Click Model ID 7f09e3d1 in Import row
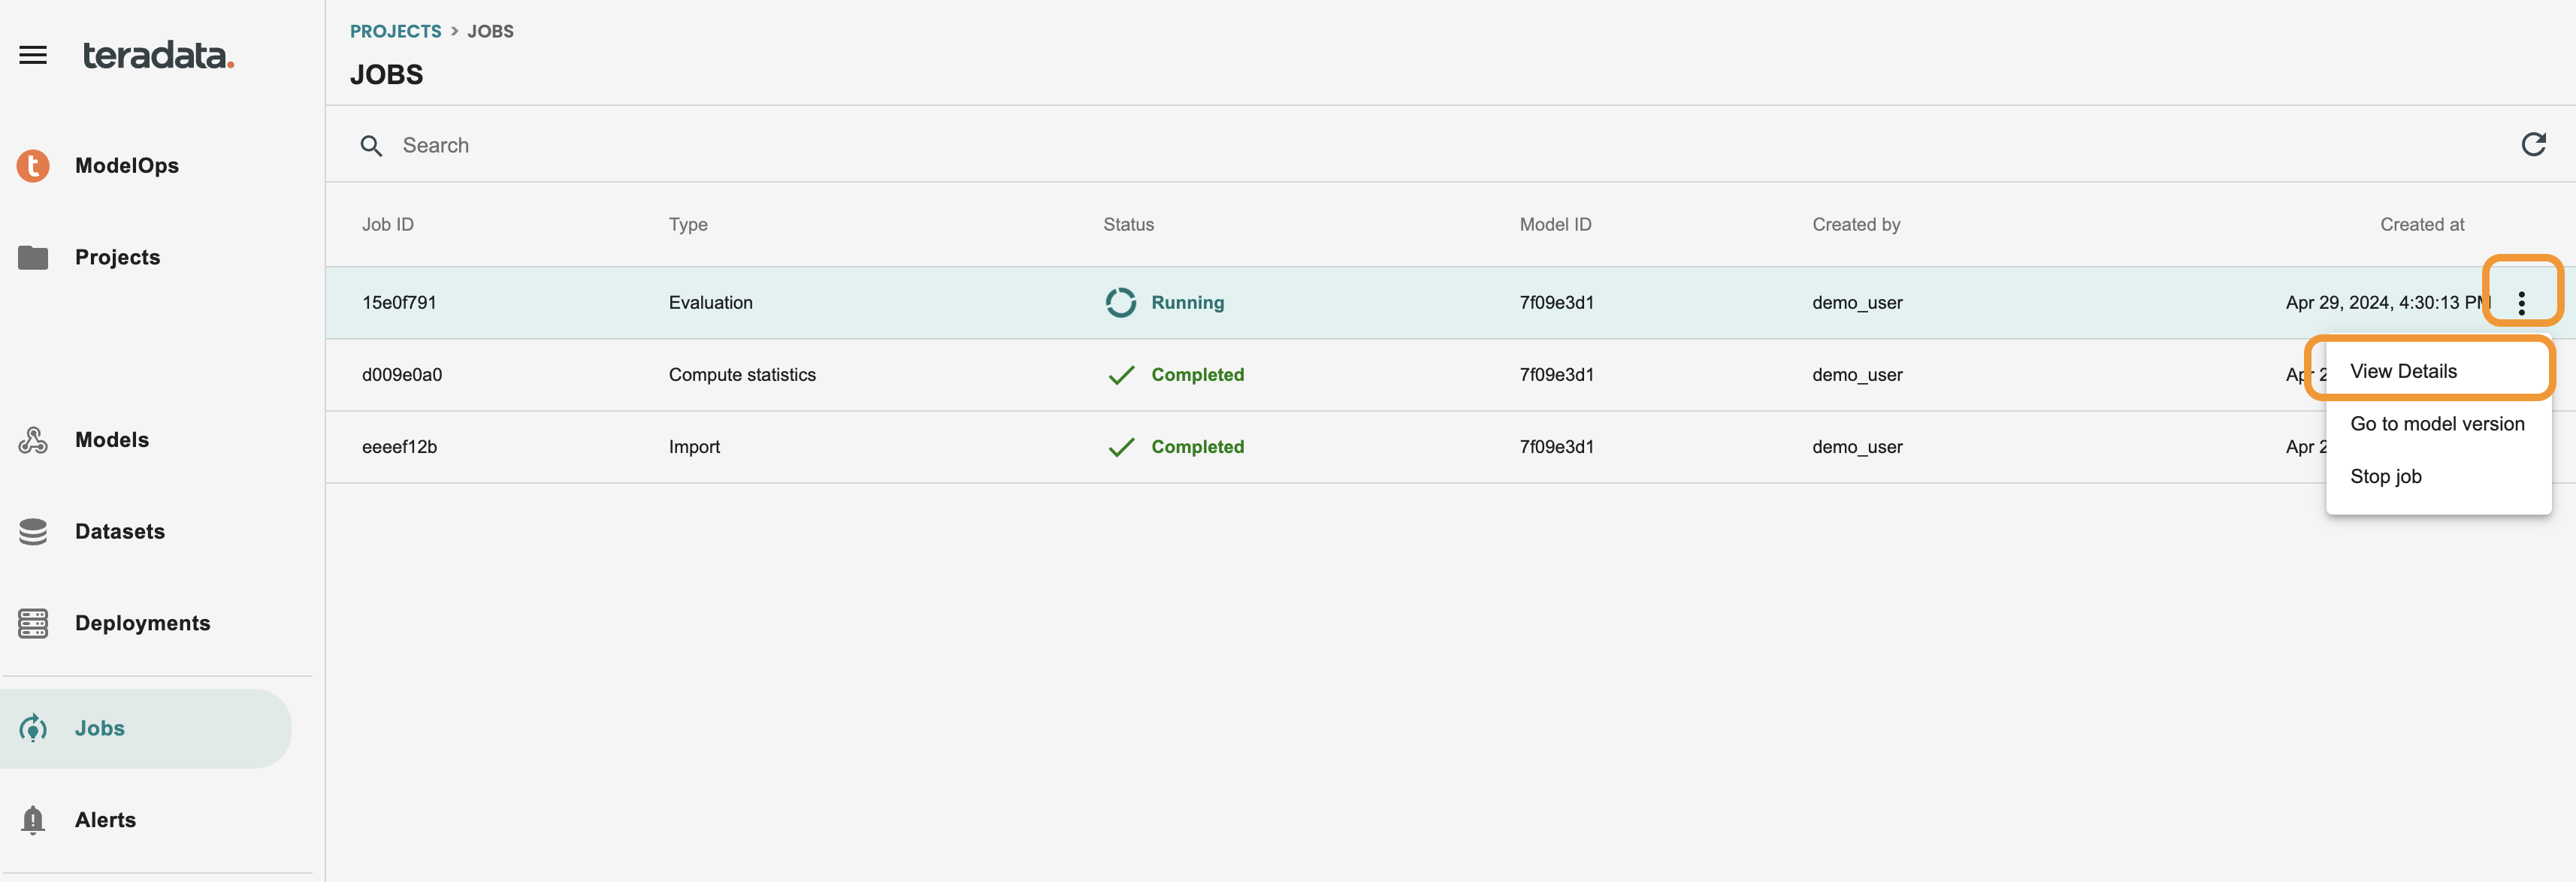 1556,447
